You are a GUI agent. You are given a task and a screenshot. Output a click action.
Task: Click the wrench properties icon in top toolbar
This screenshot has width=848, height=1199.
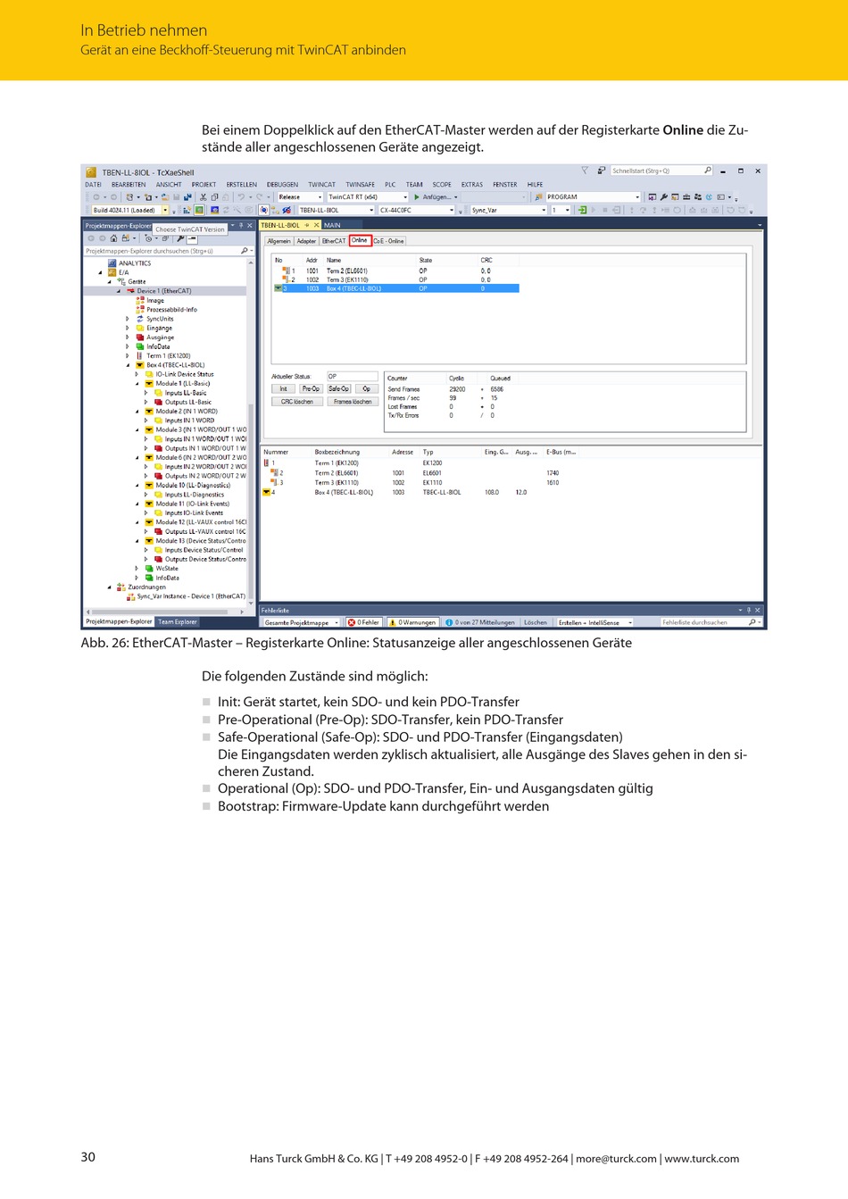663,197
